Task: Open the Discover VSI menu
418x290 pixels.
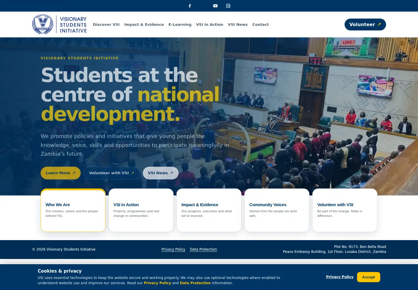Action: point(106,24)
